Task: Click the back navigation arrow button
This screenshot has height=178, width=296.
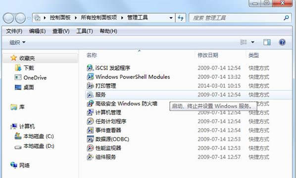Action: coord(8,18)
